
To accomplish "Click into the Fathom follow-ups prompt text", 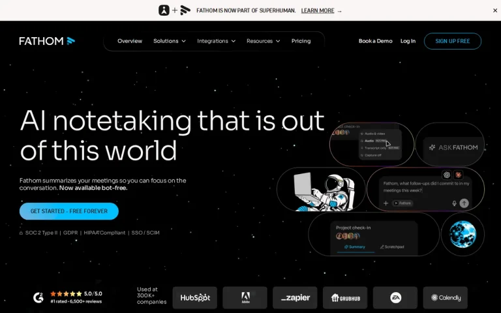I will point(426,187).
